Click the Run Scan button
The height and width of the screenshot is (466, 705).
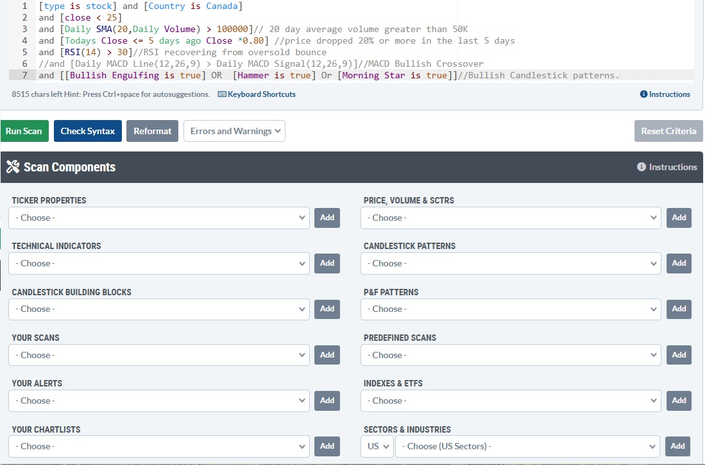coord(24,131)
